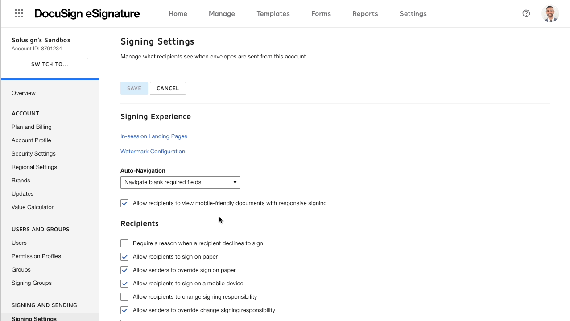Click the DocuSign eSignature logo

tap(87, 14)
